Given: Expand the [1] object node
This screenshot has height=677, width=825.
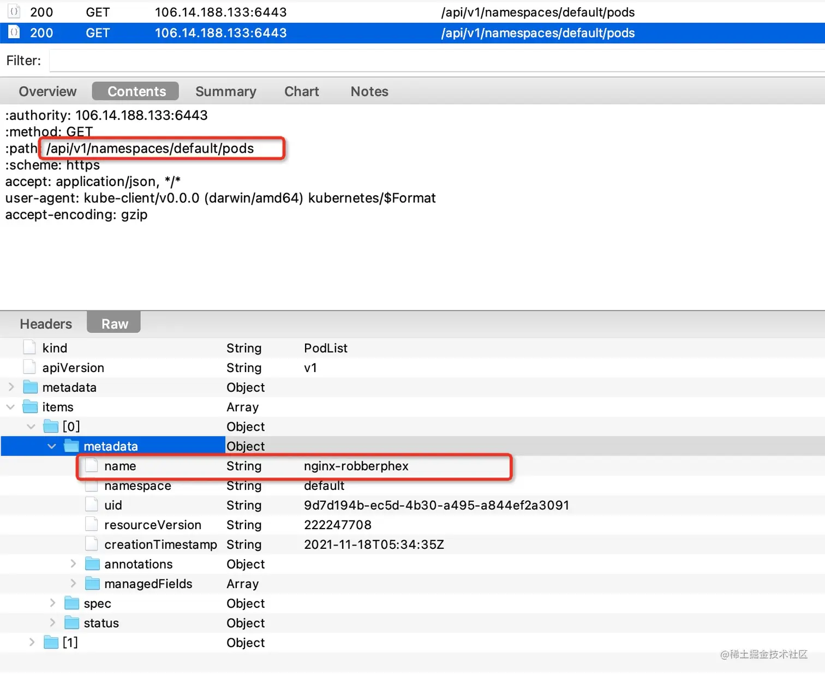Looking at the screenshot, I should pos(32,642).
